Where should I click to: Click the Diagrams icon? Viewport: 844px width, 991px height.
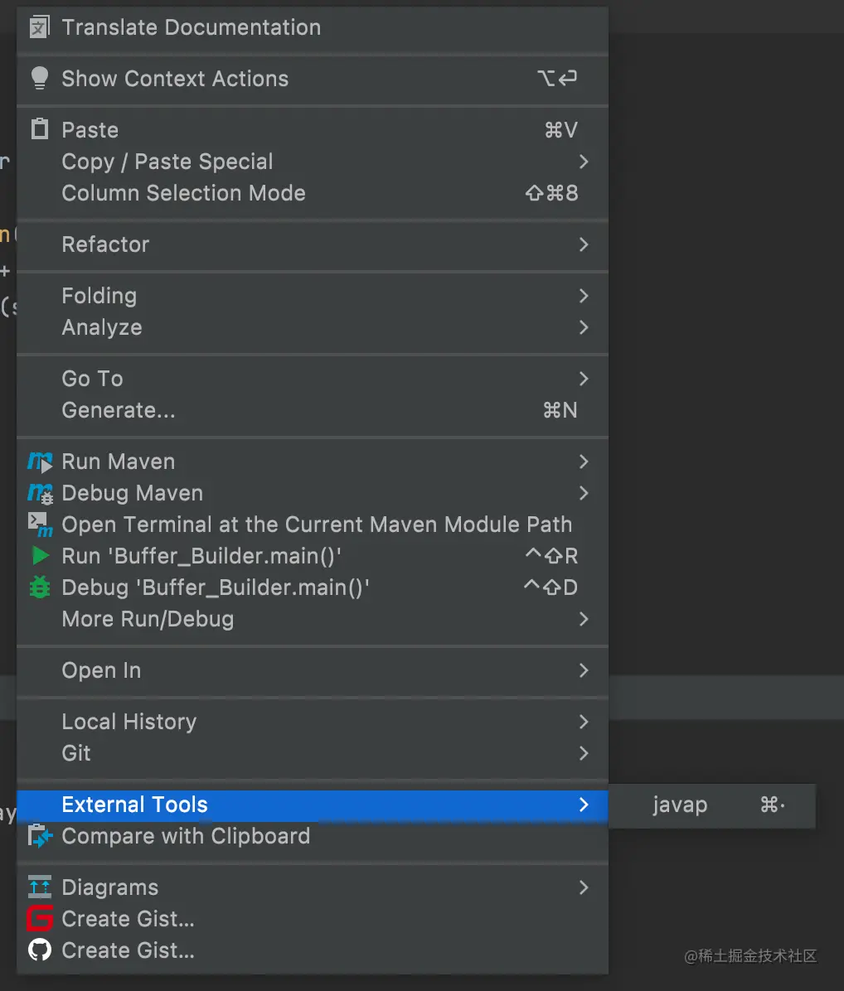coord(40,887)
